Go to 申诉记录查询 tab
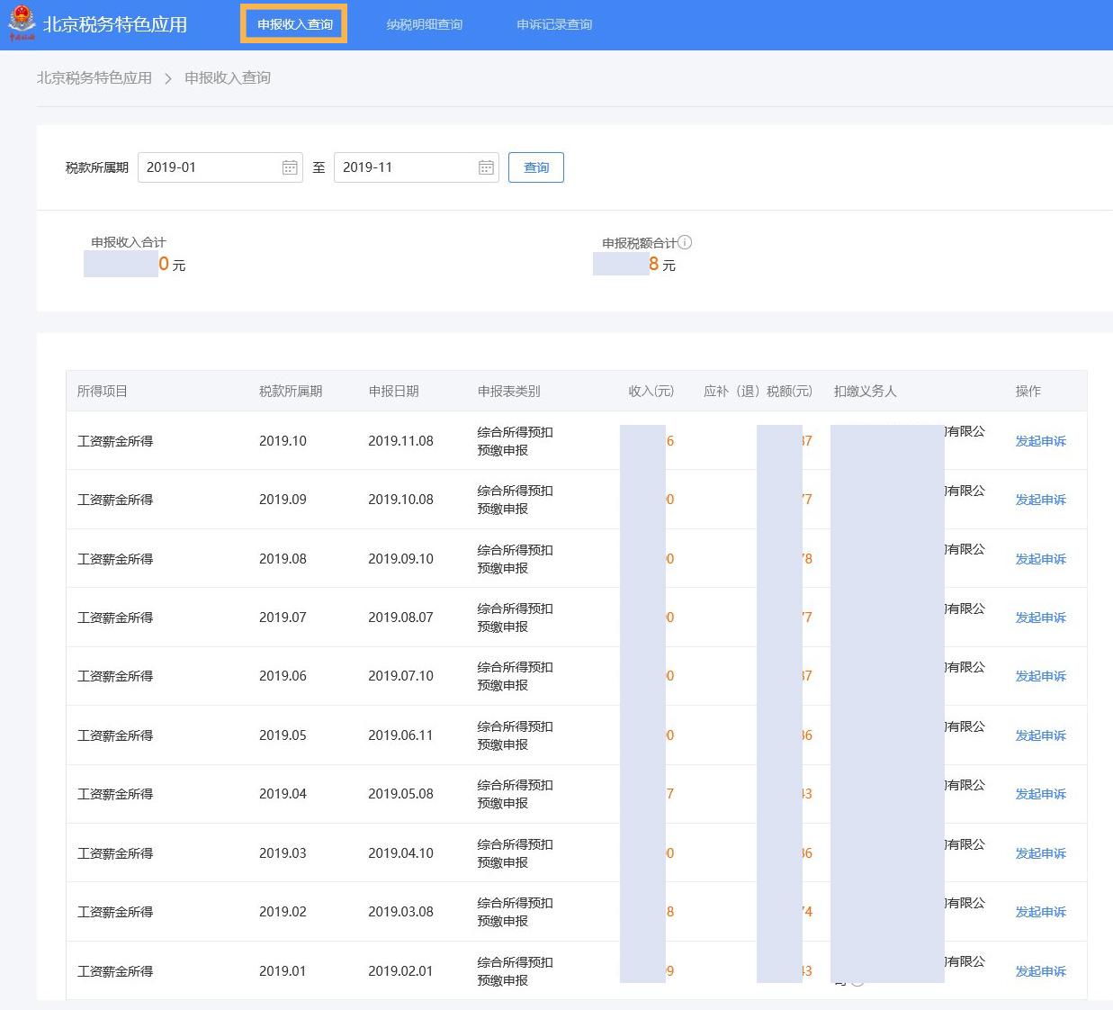 (x=554, y=24)
